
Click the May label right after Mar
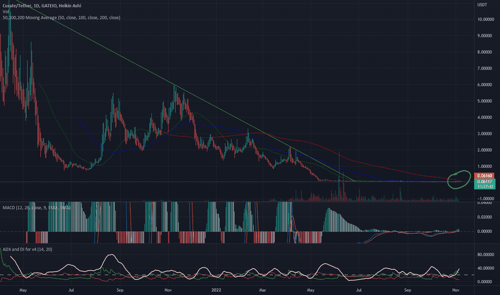(x=311, y=290)
